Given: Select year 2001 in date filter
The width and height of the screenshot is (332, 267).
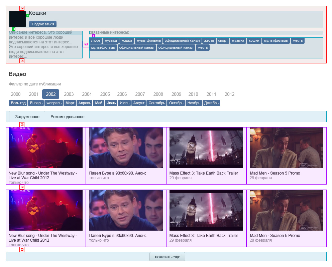Looking at the screenshot, I should (34, 94).
